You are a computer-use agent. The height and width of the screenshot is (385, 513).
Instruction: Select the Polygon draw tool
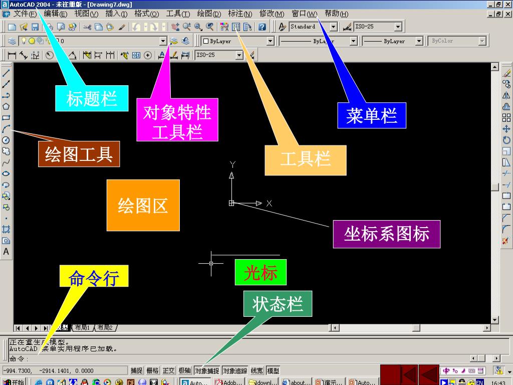click(x=6, y=106)
